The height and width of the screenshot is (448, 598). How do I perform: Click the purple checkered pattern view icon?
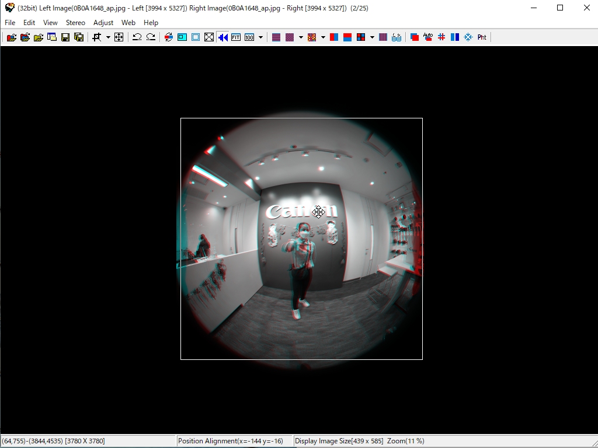tap(290, 37)
